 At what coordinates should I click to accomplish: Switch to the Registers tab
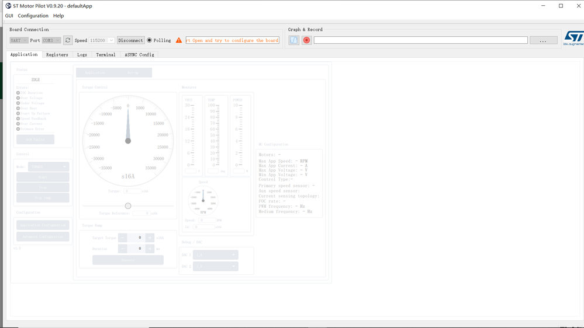click(x=57, y=55)
